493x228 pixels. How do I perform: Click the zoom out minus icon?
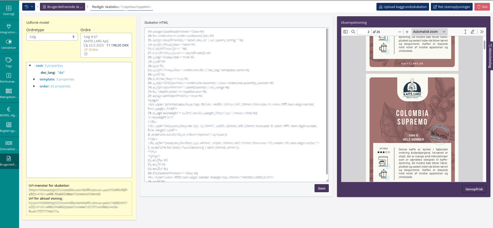[399, 32]
